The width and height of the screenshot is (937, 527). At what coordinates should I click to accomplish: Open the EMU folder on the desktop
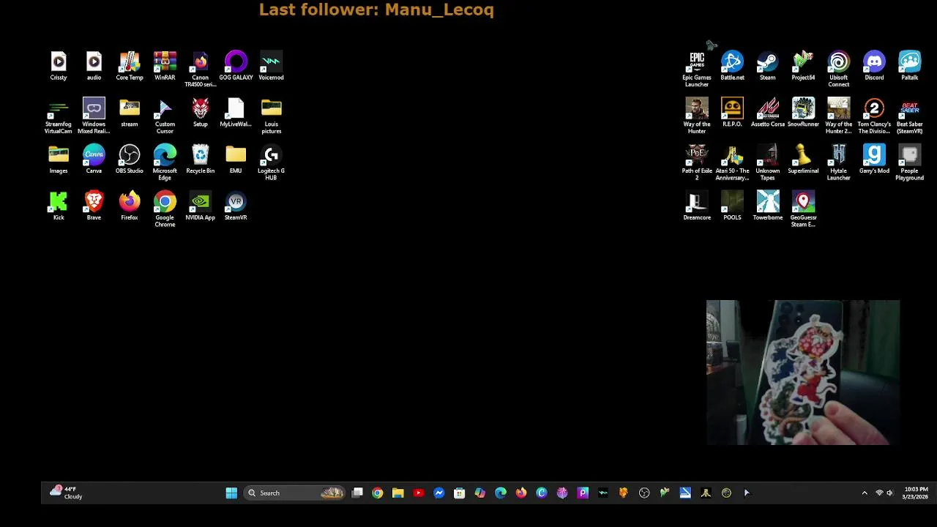[x=236, y=160]
